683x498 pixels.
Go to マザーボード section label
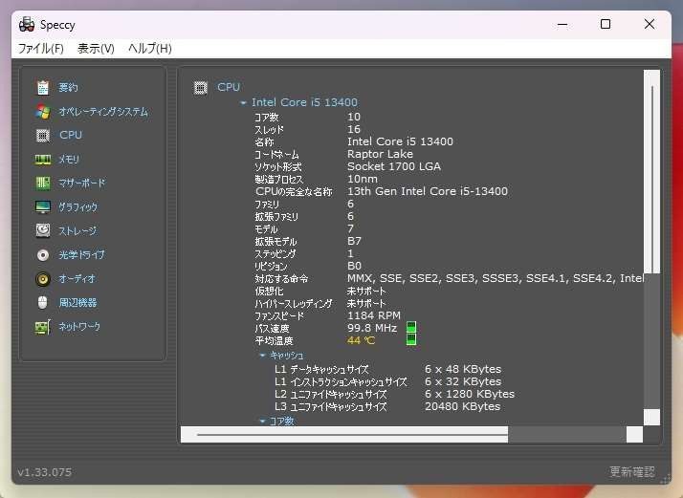pyautogui.click(x=82, y=184)
